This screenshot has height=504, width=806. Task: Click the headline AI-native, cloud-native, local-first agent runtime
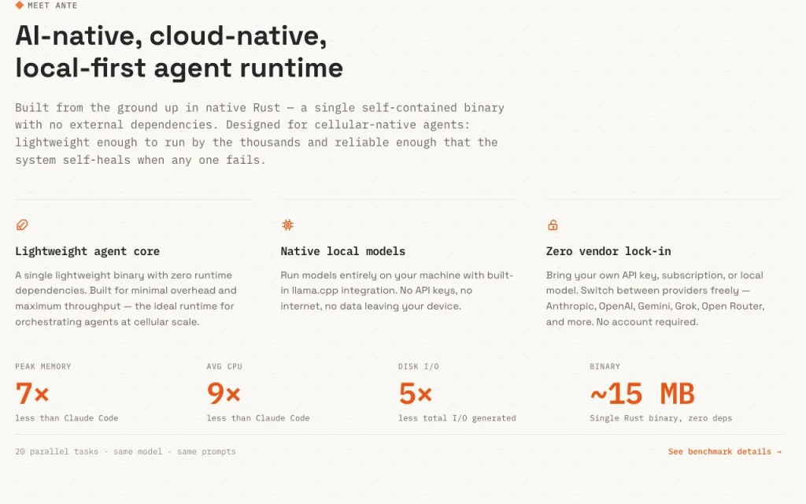pyautogui.click(x=179, y=51)
